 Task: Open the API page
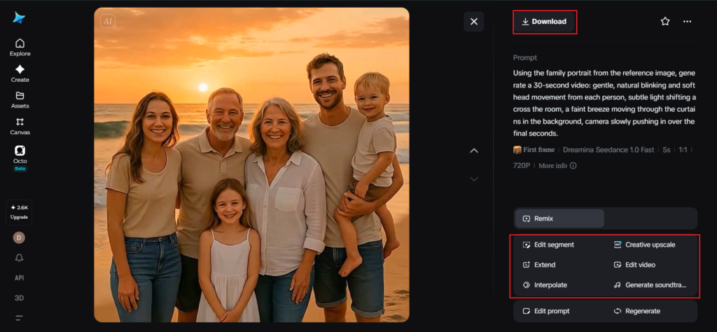point(19,277)
